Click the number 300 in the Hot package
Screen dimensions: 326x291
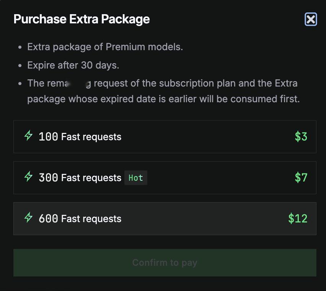[x=49, y=178]
